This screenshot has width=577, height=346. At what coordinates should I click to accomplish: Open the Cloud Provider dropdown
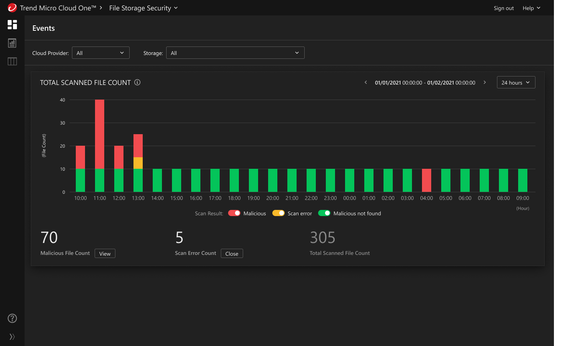pos(101,53)
